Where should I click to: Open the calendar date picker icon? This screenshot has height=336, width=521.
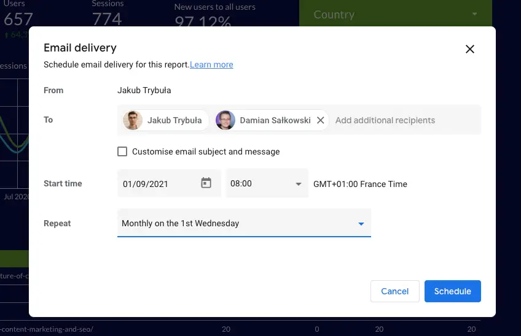click(x=206, y=183)
